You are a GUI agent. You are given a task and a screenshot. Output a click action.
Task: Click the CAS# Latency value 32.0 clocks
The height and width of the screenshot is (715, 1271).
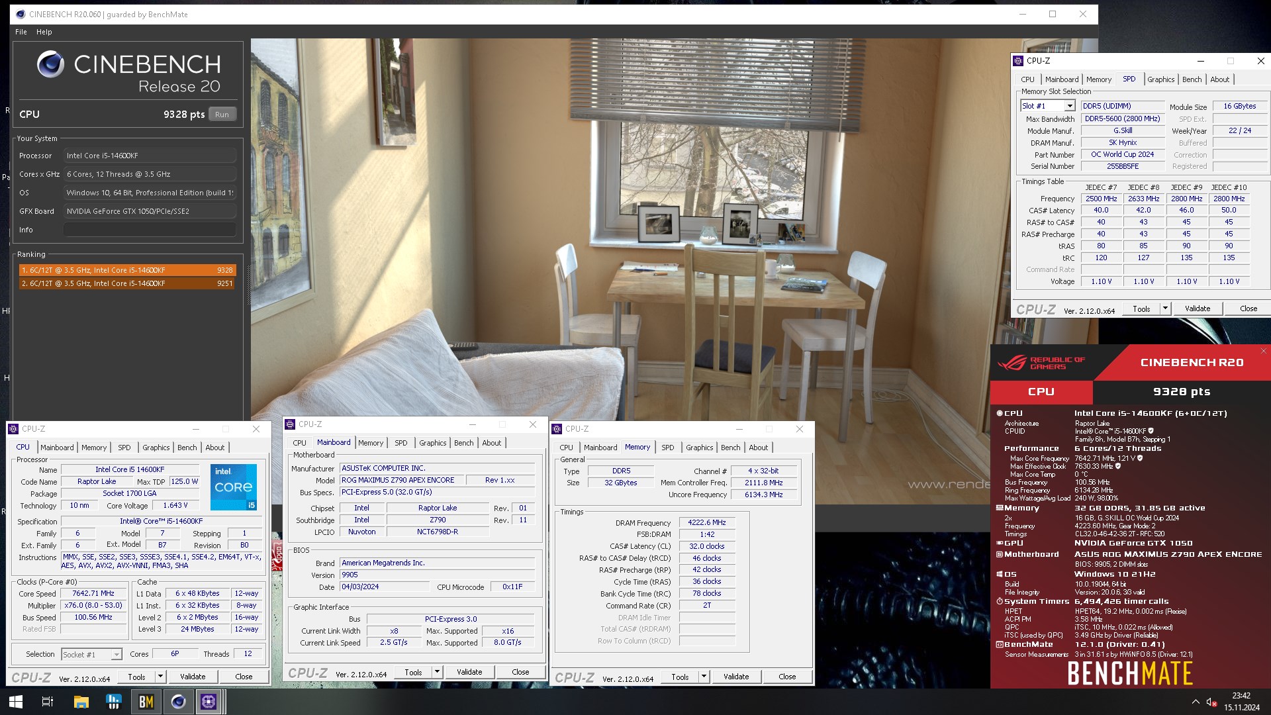707,546
